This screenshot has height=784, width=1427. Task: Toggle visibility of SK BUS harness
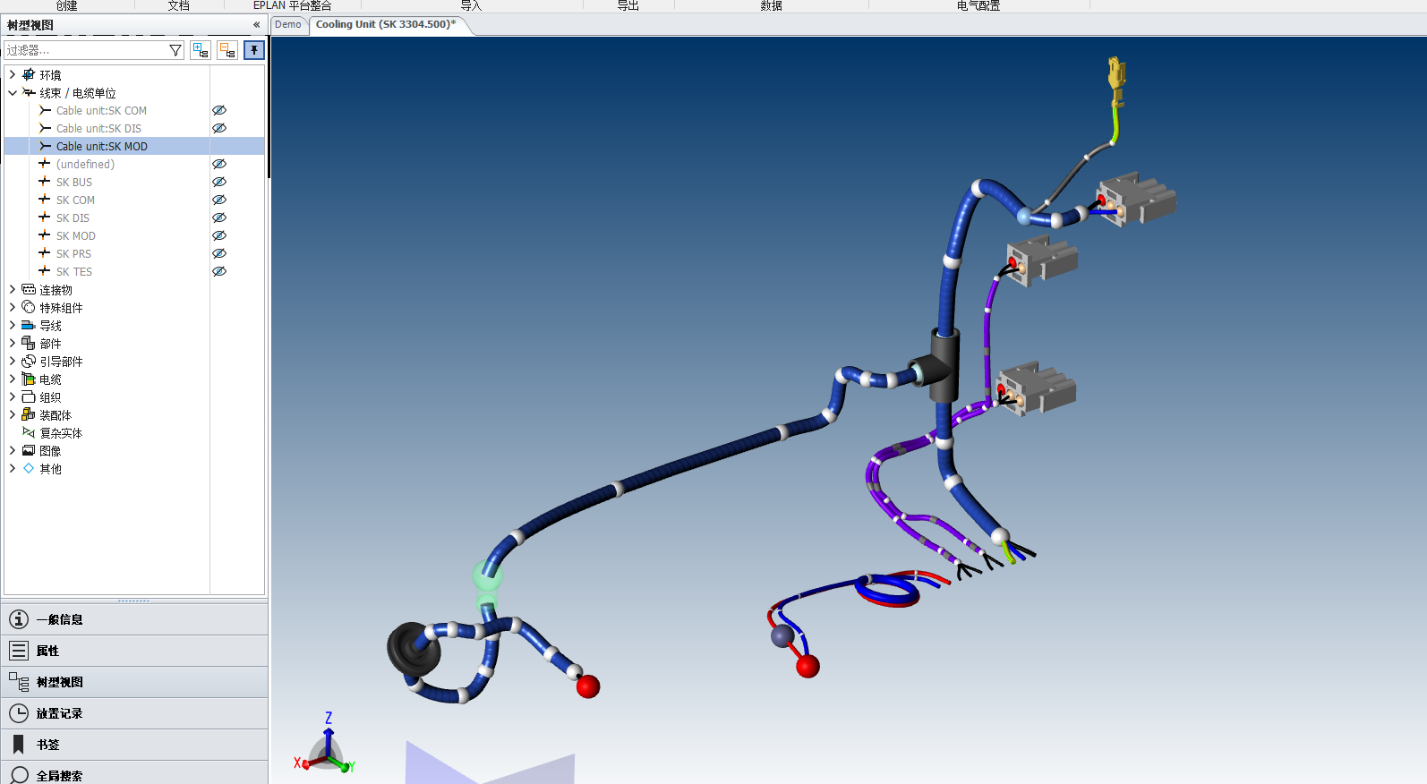tap(219, 183)
